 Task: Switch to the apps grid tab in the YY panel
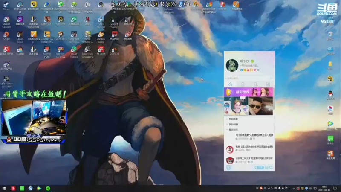click(x=268, y=84)
